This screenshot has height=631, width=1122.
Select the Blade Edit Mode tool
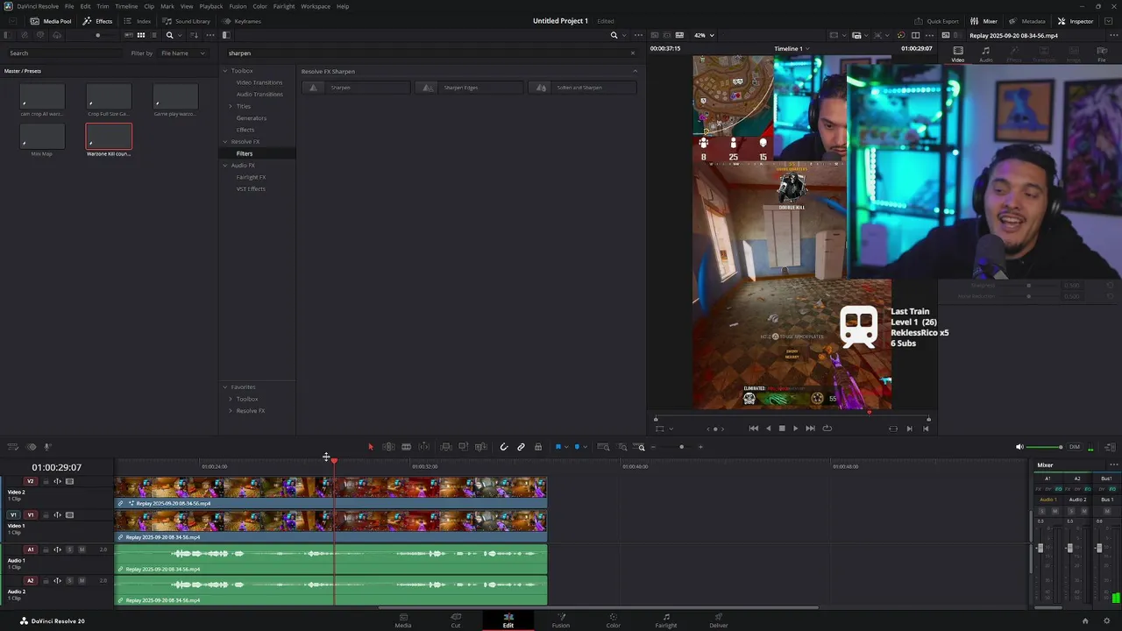pos(406,447)
